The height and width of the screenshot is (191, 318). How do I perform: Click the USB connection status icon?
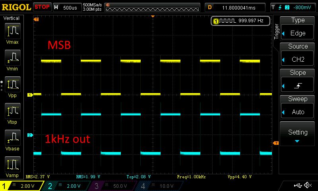pos(298,185)
